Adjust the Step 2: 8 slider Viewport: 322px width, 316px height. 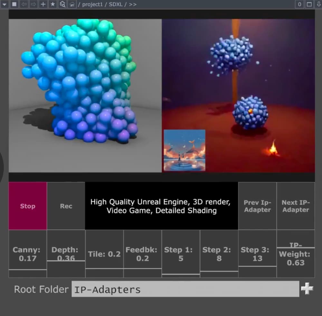(x=219, y=254)
